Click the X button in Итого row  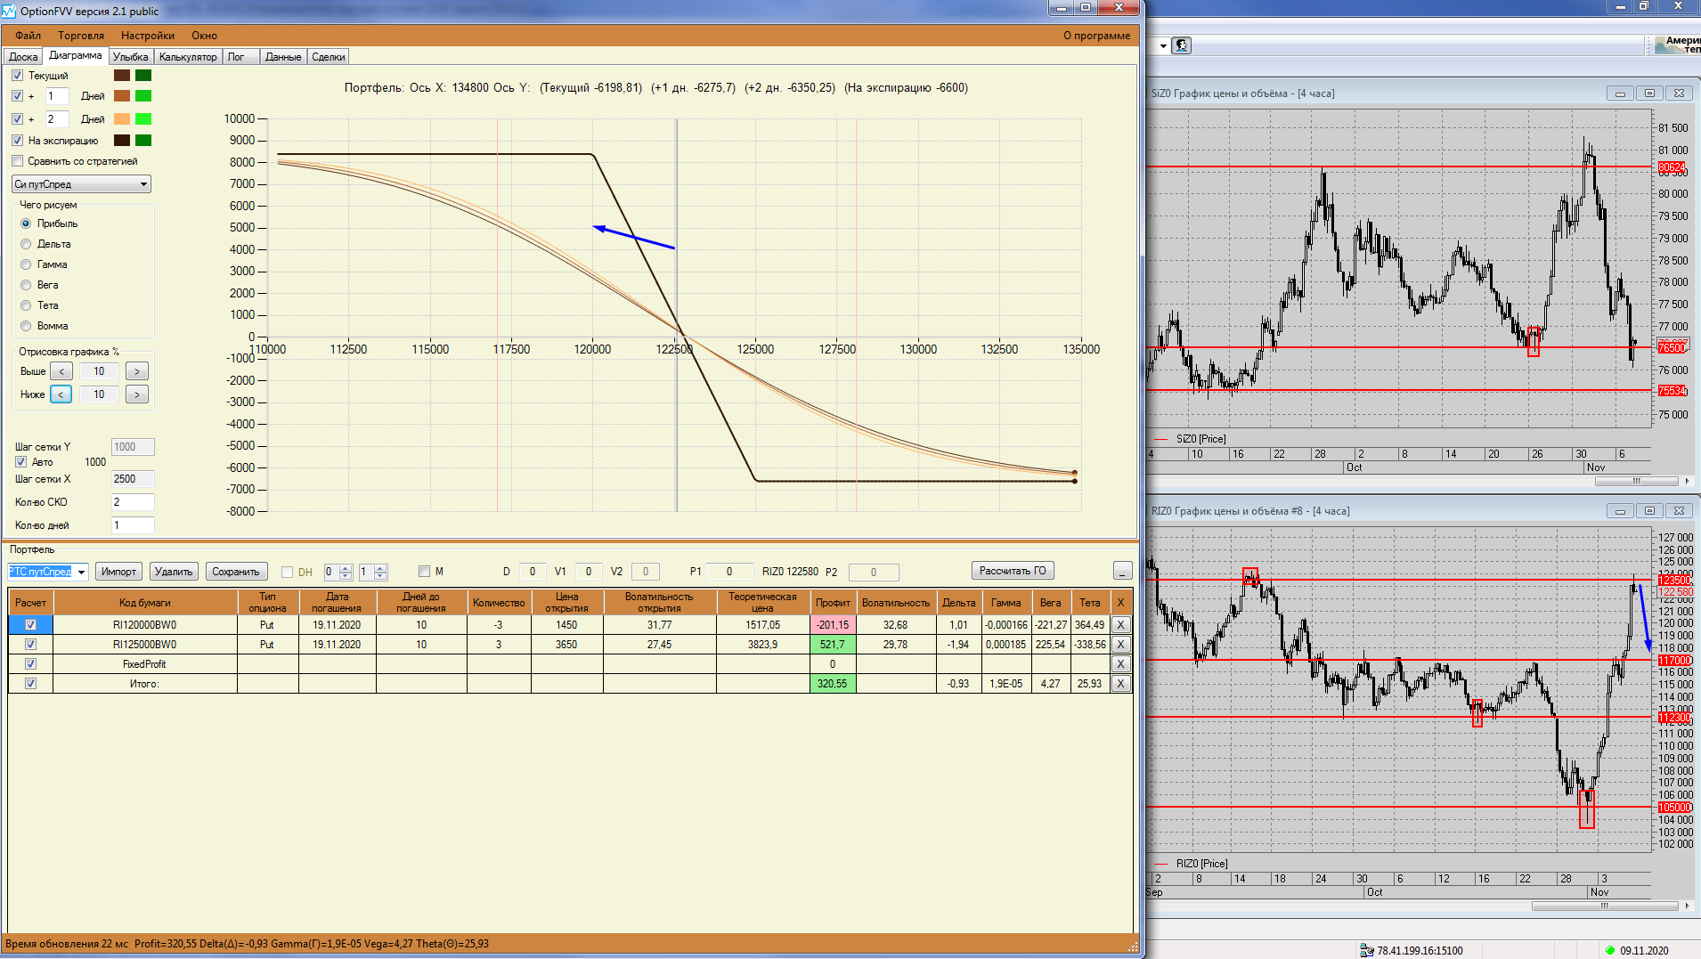(x=1120, y=684)
